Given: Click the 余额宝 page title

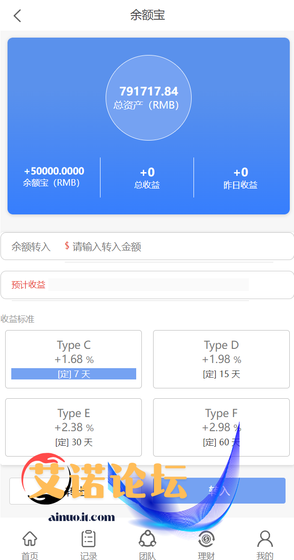Looking at the screenshot, I should click(147, 16).
